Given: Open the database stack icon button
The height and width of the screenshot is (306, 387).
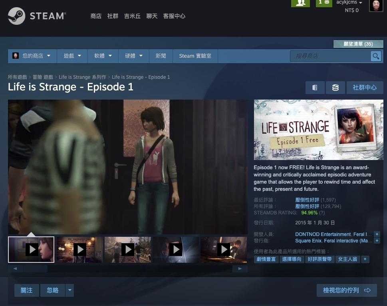Looking at the screenshot, I should 335,88.
